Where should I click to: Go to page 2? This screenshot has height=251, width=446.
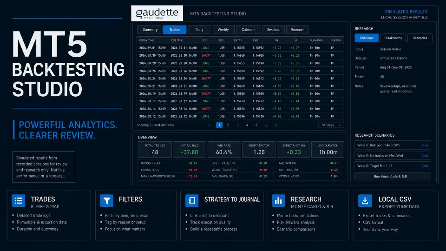(228, 125)
